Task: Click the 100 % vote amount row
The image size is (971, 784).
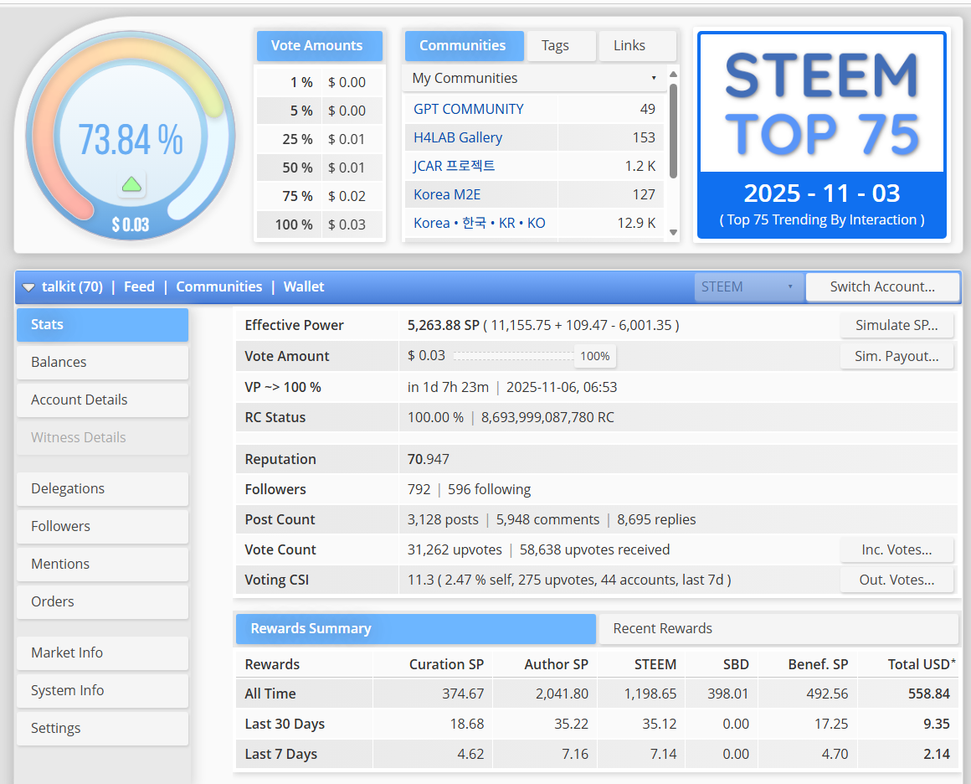Action: tap(320, 224)
